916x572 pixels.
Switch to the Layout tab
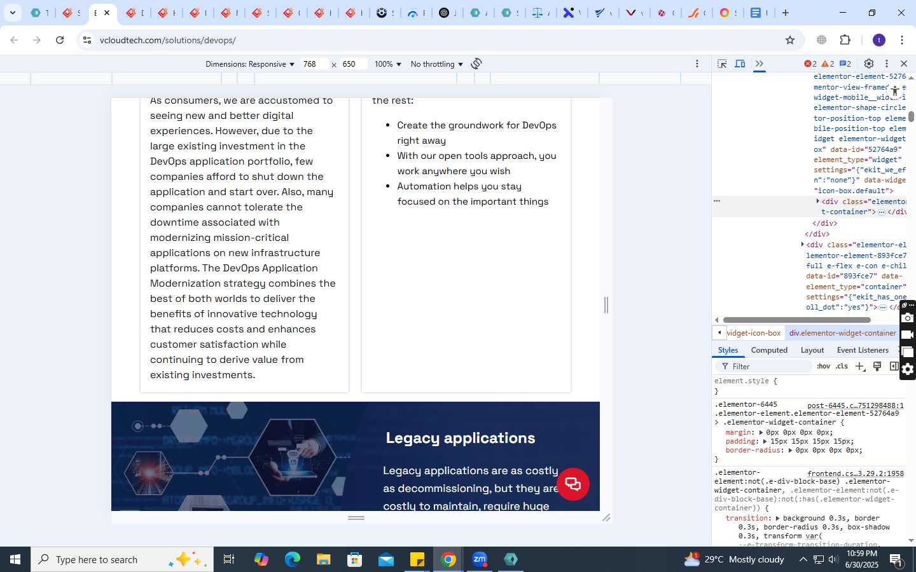(x=812, y=350)
